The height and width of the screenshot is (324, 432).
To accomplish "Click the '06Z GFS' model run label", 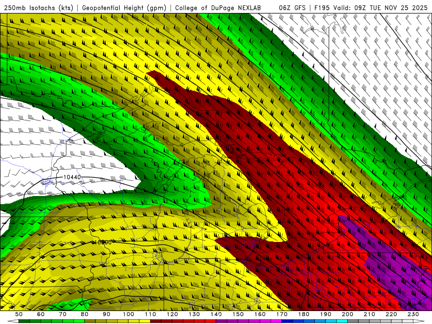I will (292, 8).
